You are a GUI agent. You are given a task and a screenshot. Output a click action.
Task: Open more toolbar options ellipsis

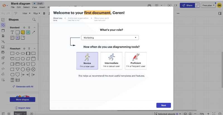click(178, 13)
